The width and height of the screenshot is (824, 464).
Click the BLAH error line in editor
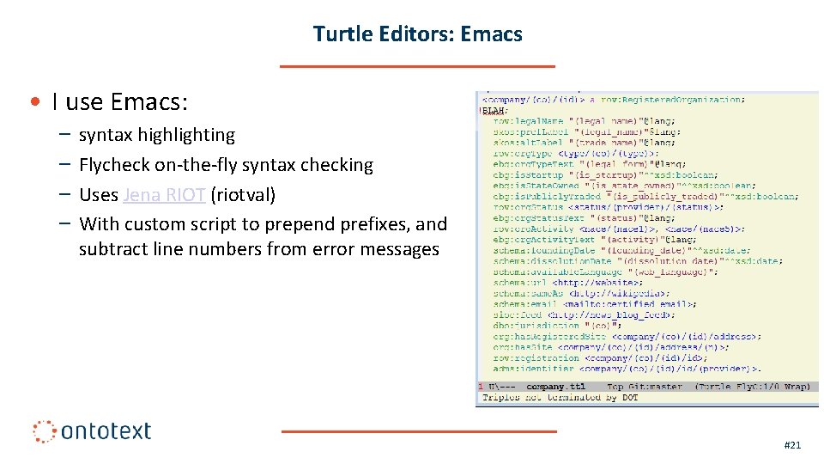pyautogui.click(x=495, y=111)
